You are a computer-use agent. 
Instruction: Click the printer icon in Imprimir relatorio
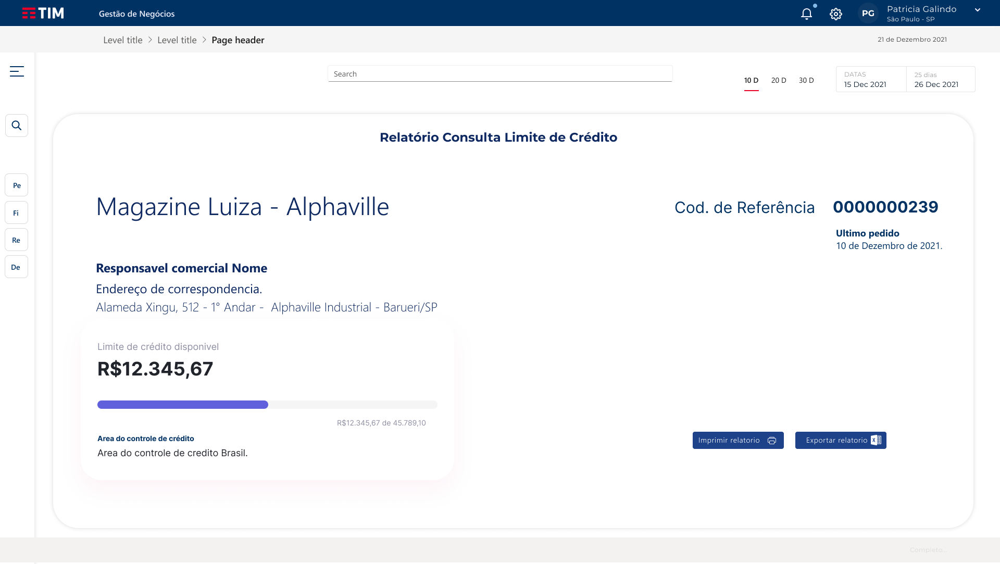pyautogui.click(x=772, y=441)
